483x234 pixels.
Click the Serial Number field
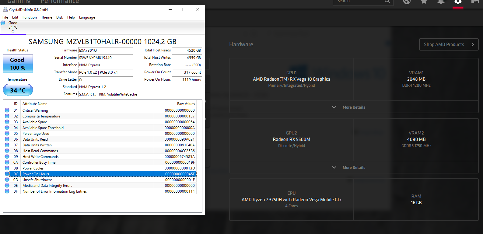[105, 58]
